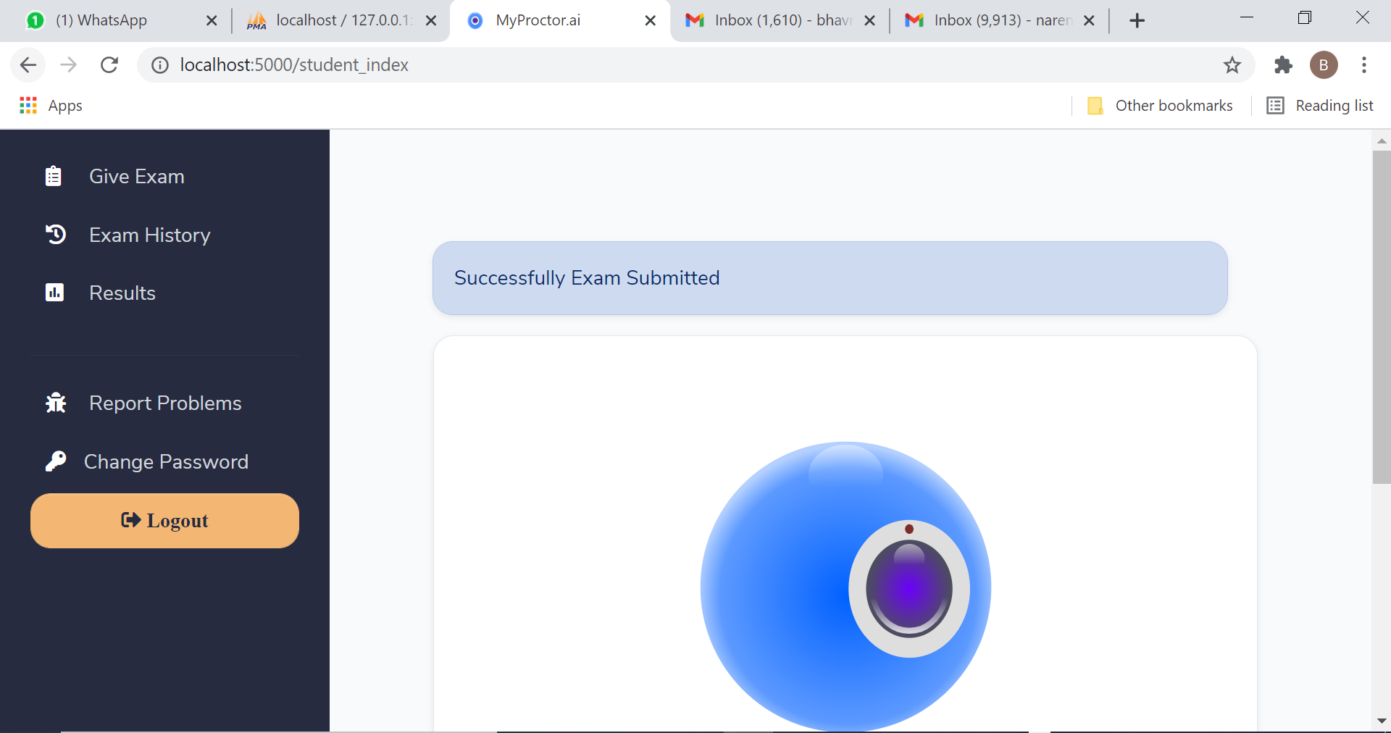Reload the current page
Viewport: 1391px width, 733px height.
(109, 65)
